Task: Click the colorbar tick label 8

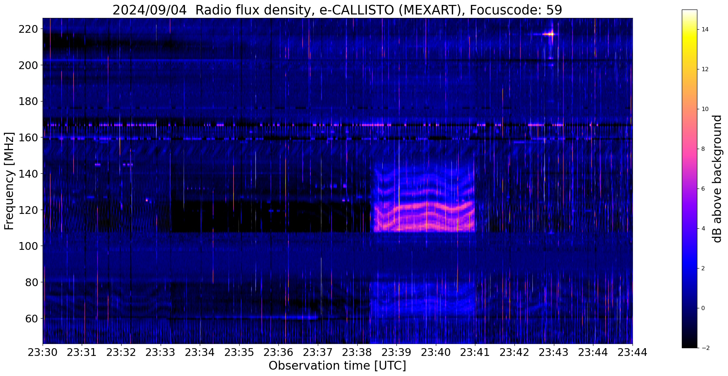Action: point(703,149)
